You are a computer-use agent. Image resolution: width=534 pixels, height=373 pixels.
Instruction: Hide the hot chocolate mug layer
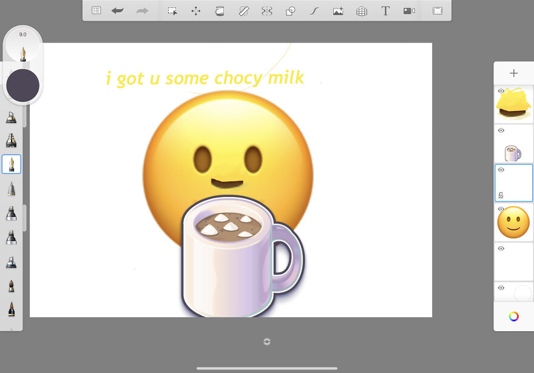(x=501, y=130)
